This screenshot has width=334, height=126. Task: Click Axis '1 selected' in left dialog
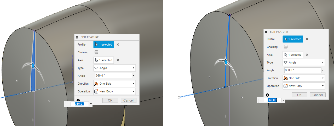tap(104, 60)
